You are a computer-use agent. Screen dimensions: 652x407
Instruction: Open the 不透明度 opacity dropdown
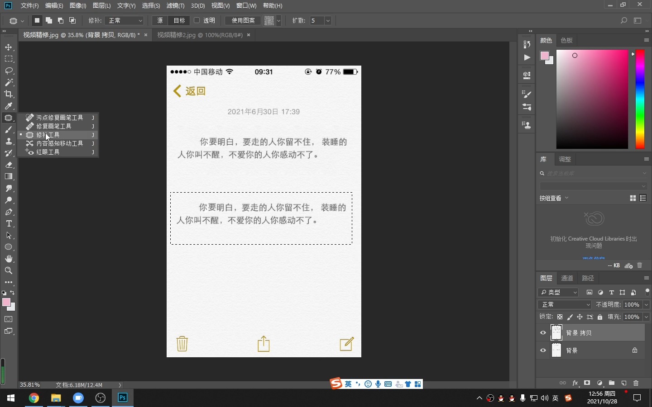coord(647,305)
